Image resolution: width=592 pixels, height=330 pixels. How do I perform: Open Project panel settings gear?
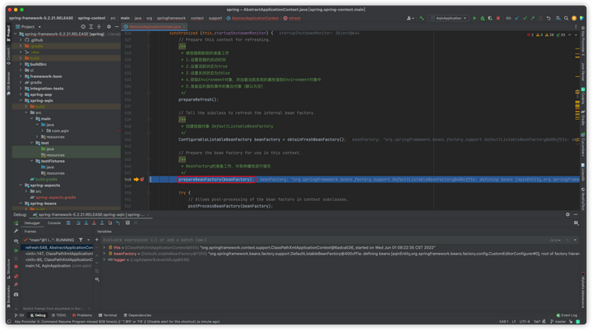(x=109, y=26)
